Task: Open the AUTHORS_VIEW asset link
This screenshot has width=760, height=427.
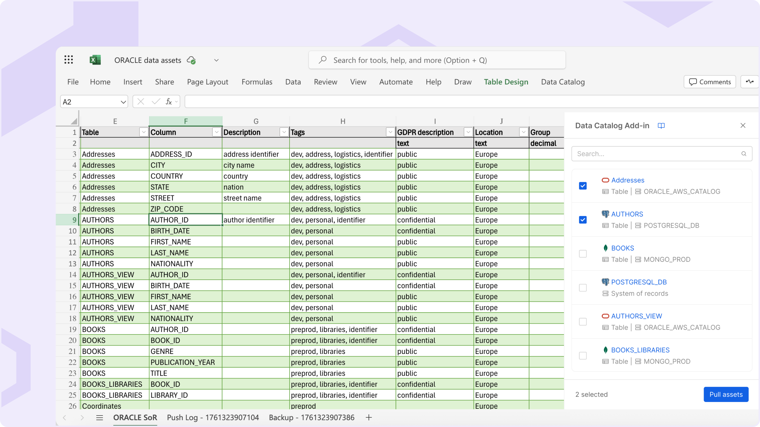Action: click(x=636, y=316)
